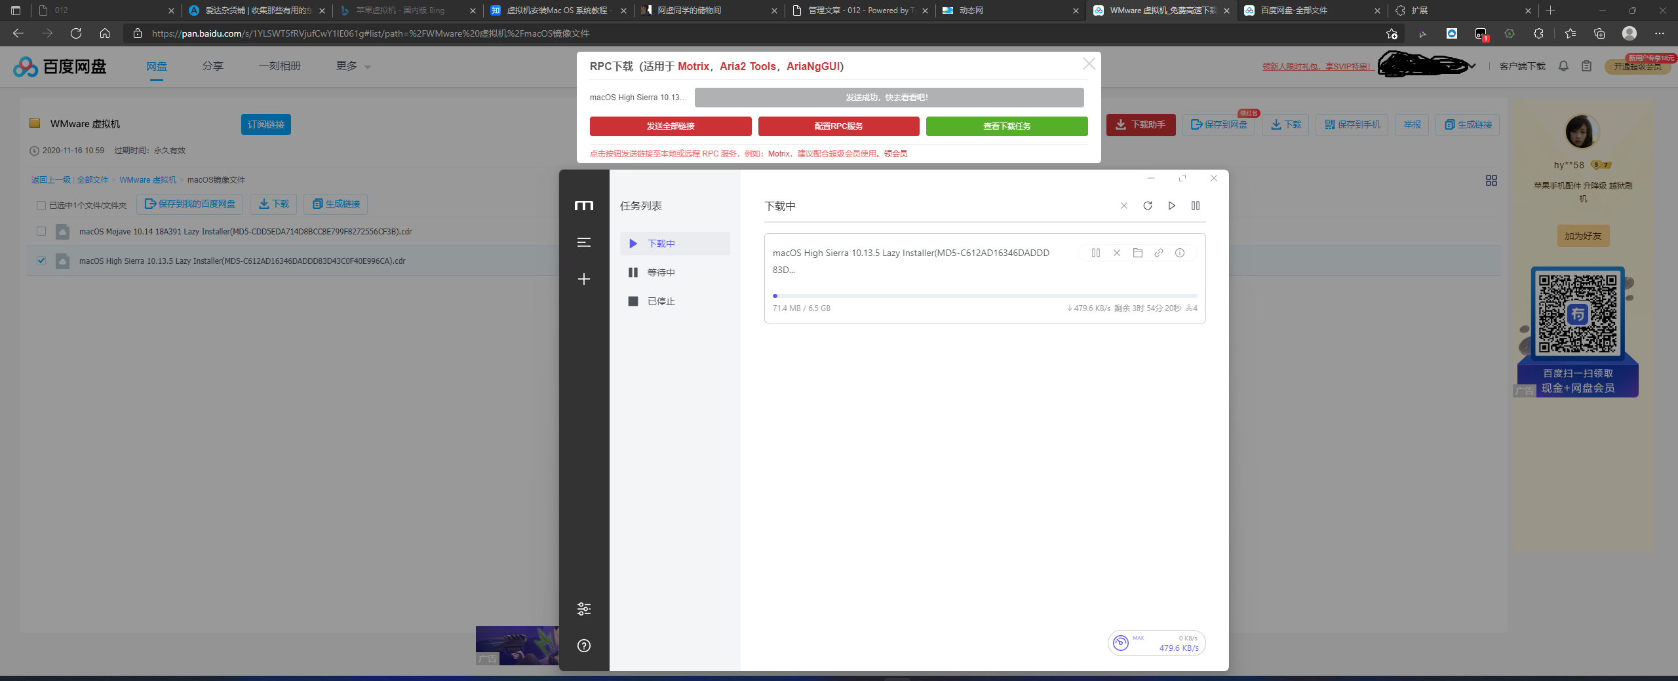Go to browser home page
Image resolution: width=1678 pixels, height=681 pixels.
point(105,33)
